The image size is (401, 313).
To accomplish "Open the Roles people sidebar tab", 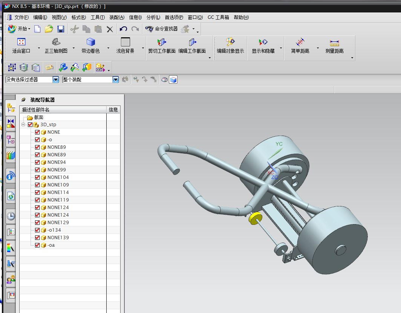I will [x=11, y=279].
